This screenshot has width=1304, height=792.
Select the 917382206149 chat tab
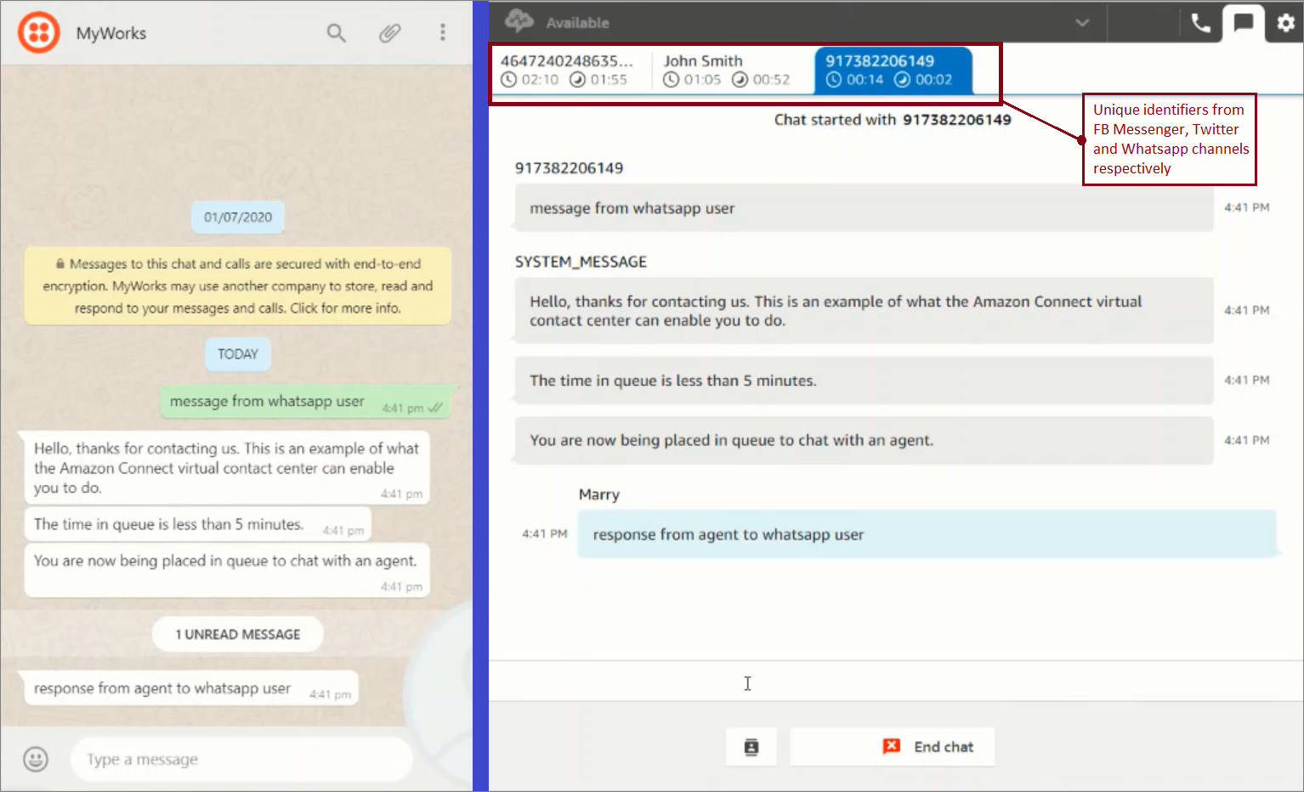tap(893, 70)
